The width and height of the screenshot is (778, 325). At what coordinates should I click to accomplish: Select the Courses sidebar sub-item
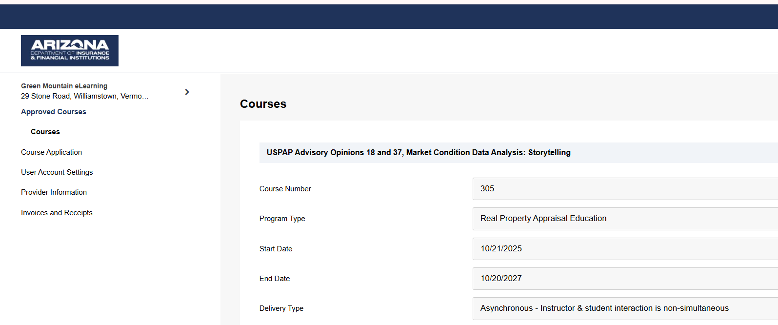click(45, 132)
